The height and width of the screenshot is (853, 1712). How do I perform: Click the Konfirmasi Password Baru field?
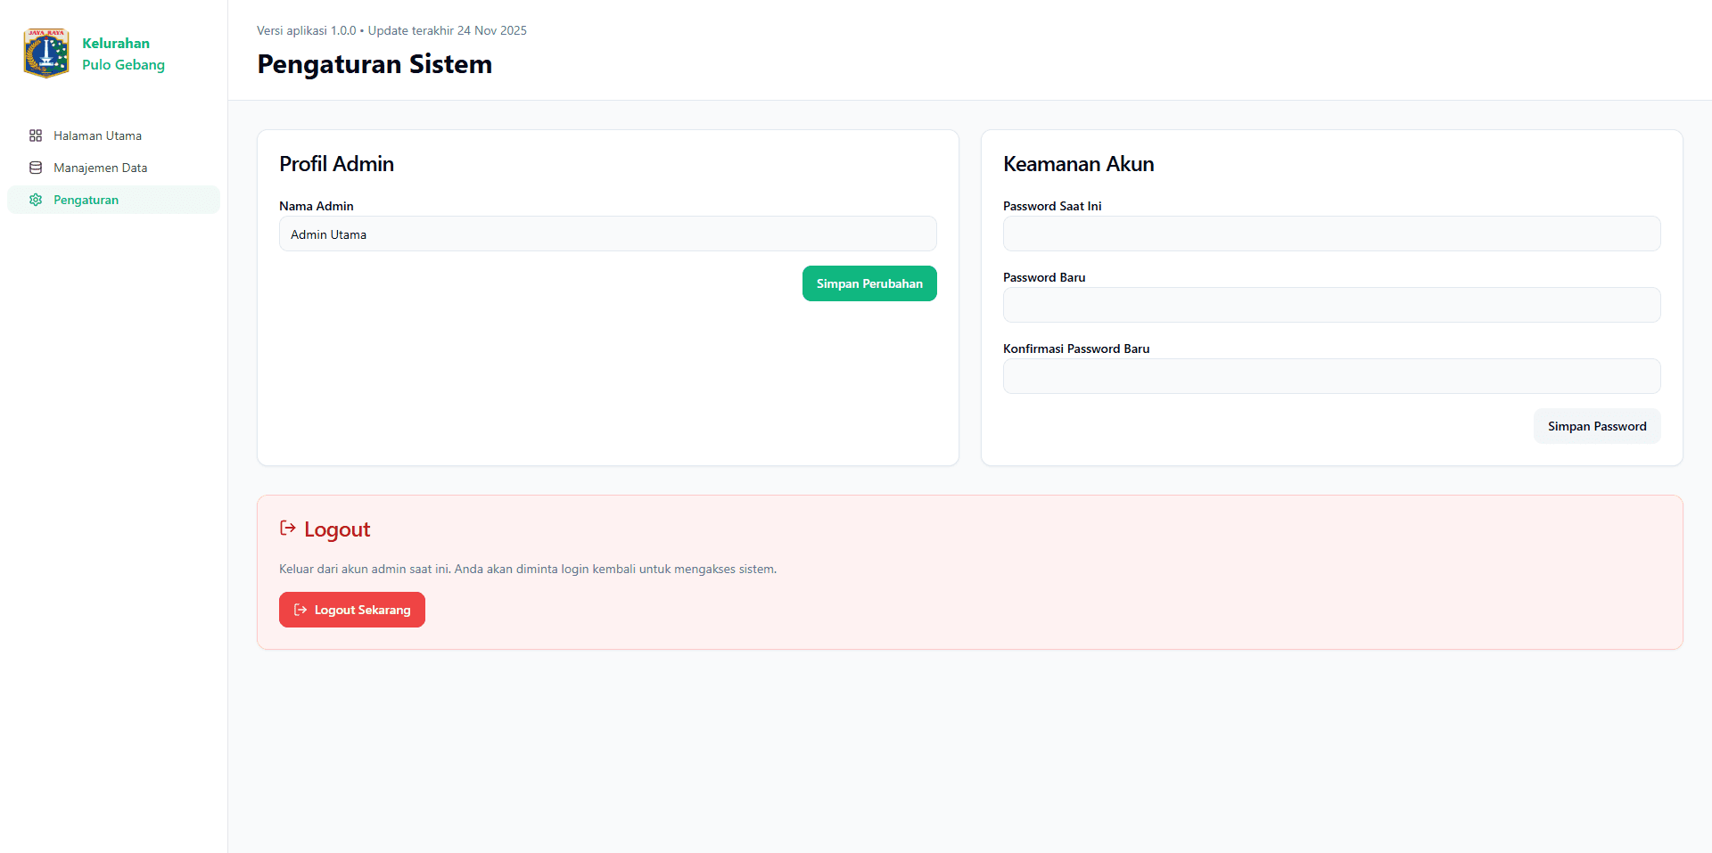1331,376
